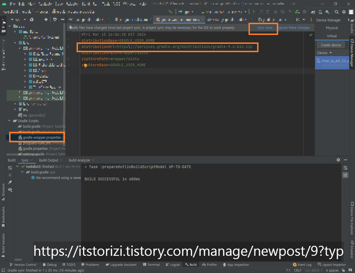This screenshot has height=273, width=355.
Task: Select the Virtual devices tab
Action: (332, 36)
